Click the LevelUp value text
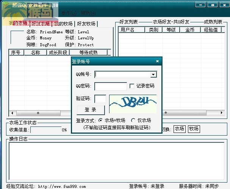Viewport: 230px width, 189px height. pyautogui.click(x=86, y=38)
